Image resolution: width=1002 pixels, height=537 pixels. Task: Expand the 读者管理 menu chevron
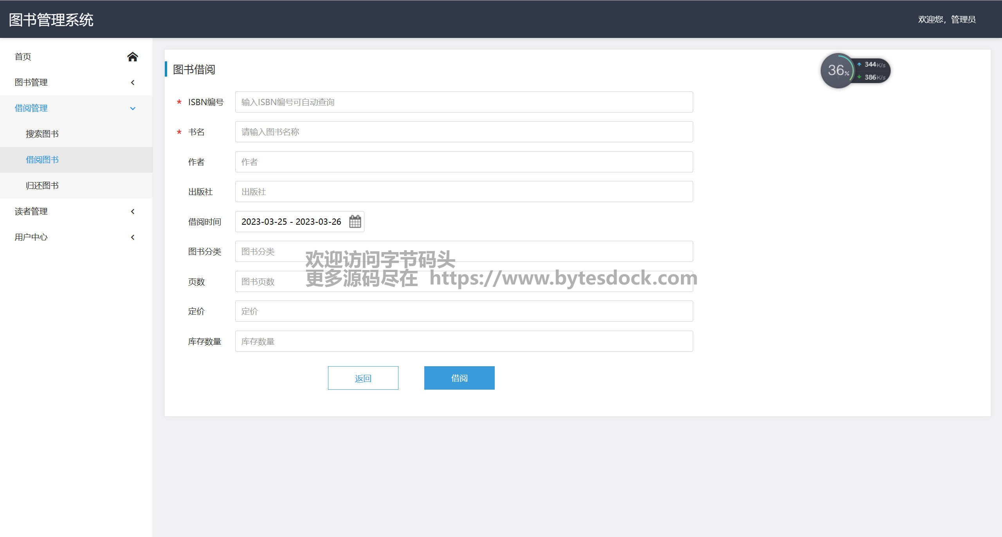click(x=133, y=211)
